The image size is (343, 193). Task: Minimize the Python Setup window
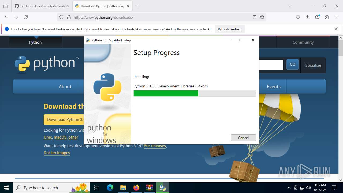(x=229, y=40)
